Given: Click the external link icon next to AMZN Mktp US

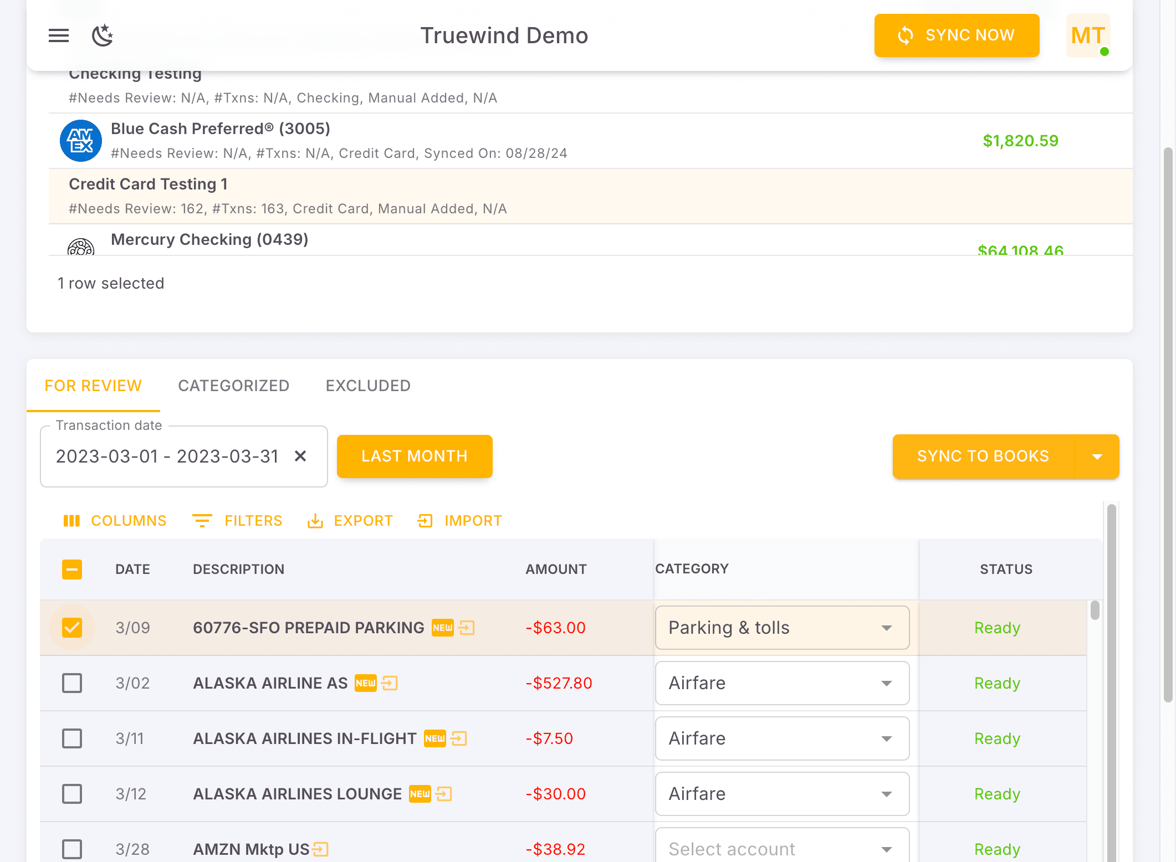Looking at the screenshot, I should pyautogui.click(x=320, y=849).
